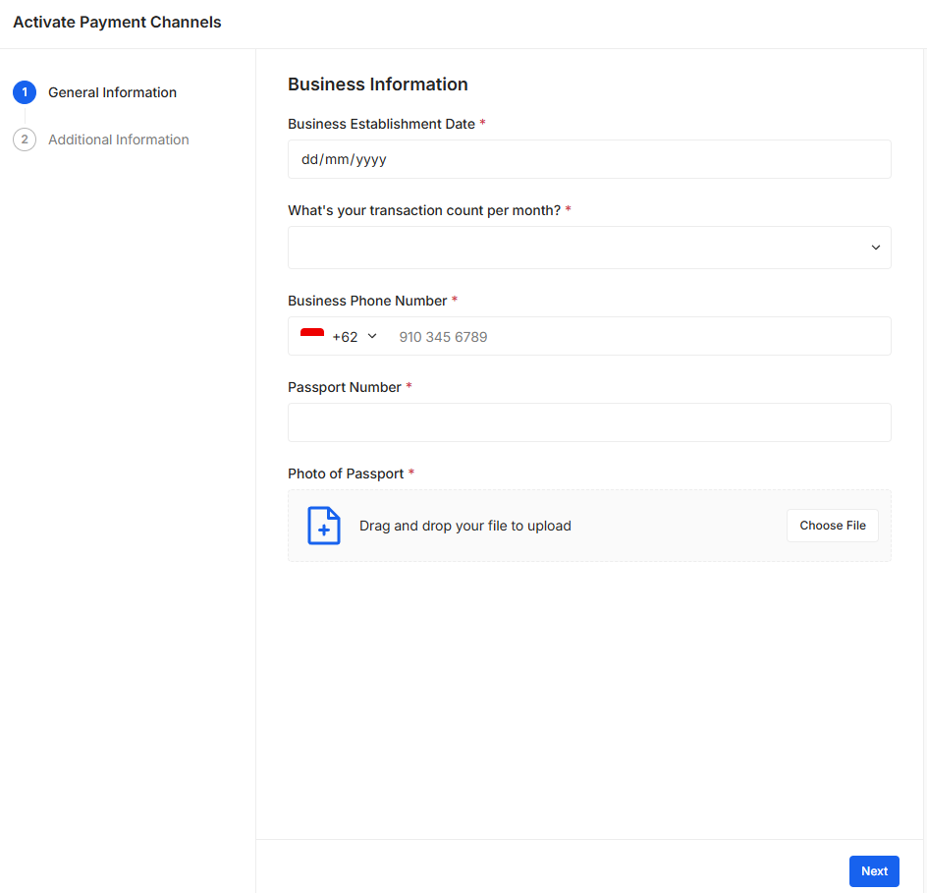This screenshot has height=893, width=927.
Task: Click the phone number input area
Action: (x=589, y=335)
